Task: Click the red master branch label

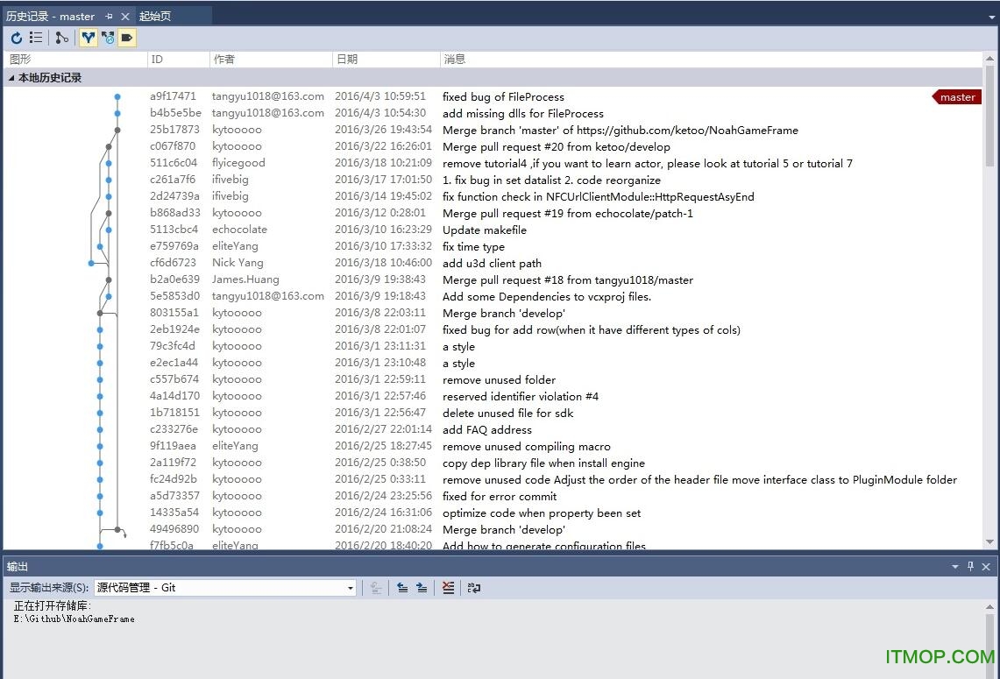Action: click(957, 97)
